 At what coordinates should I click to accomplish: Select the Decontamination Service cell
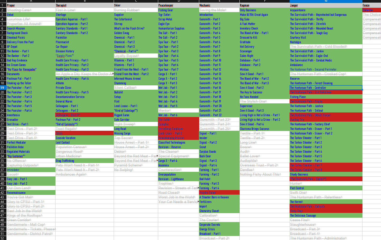(x=84, y=97)
